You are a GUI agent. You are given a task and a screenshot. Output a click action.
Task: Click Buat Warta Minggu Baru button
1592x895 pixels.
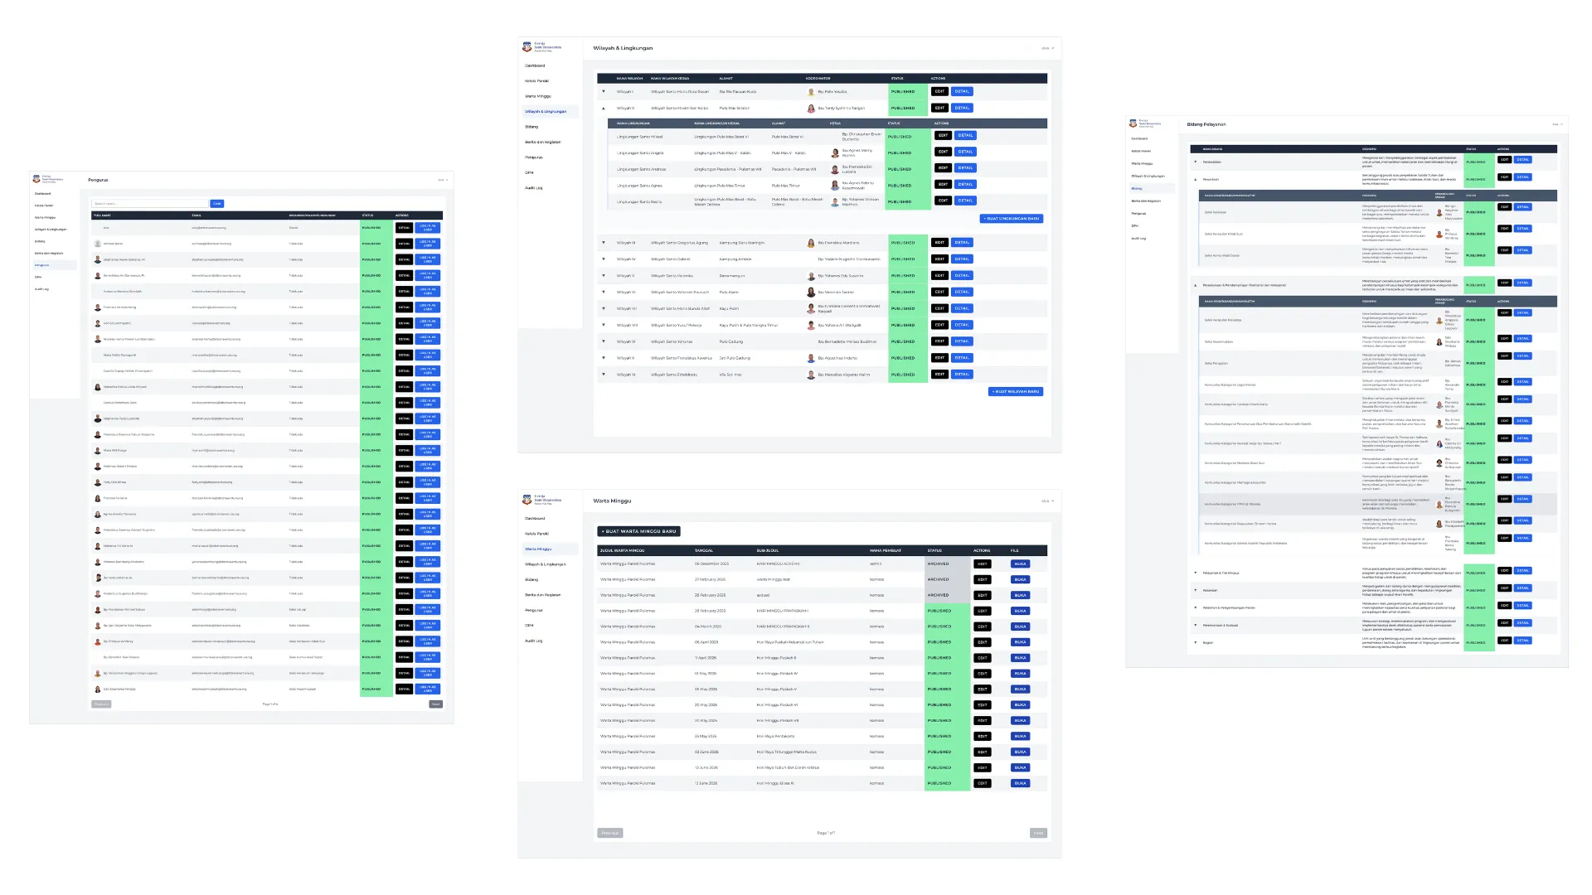[x=638, y=531]
